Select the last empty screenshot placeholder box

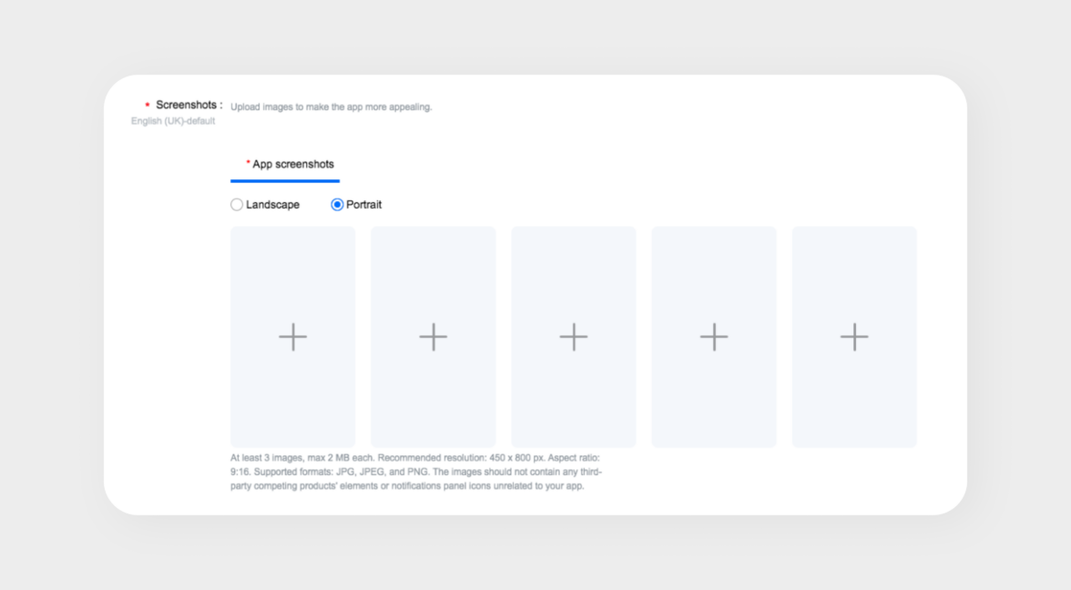click(x=854, y=337)
